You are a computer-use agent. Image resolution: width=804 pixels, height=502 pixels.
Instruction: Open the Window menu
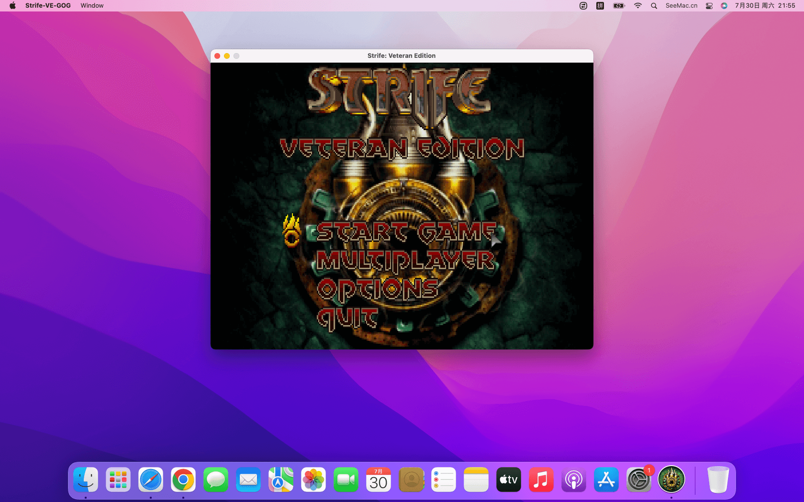92,6
